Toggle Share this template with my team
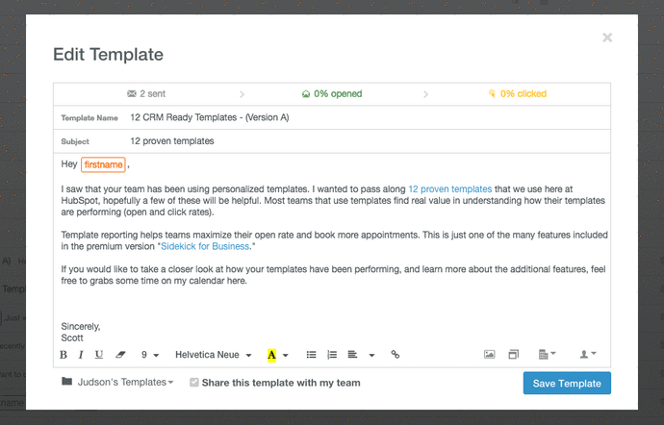Viewport: 664px width, 425px height. click(195, 383)
